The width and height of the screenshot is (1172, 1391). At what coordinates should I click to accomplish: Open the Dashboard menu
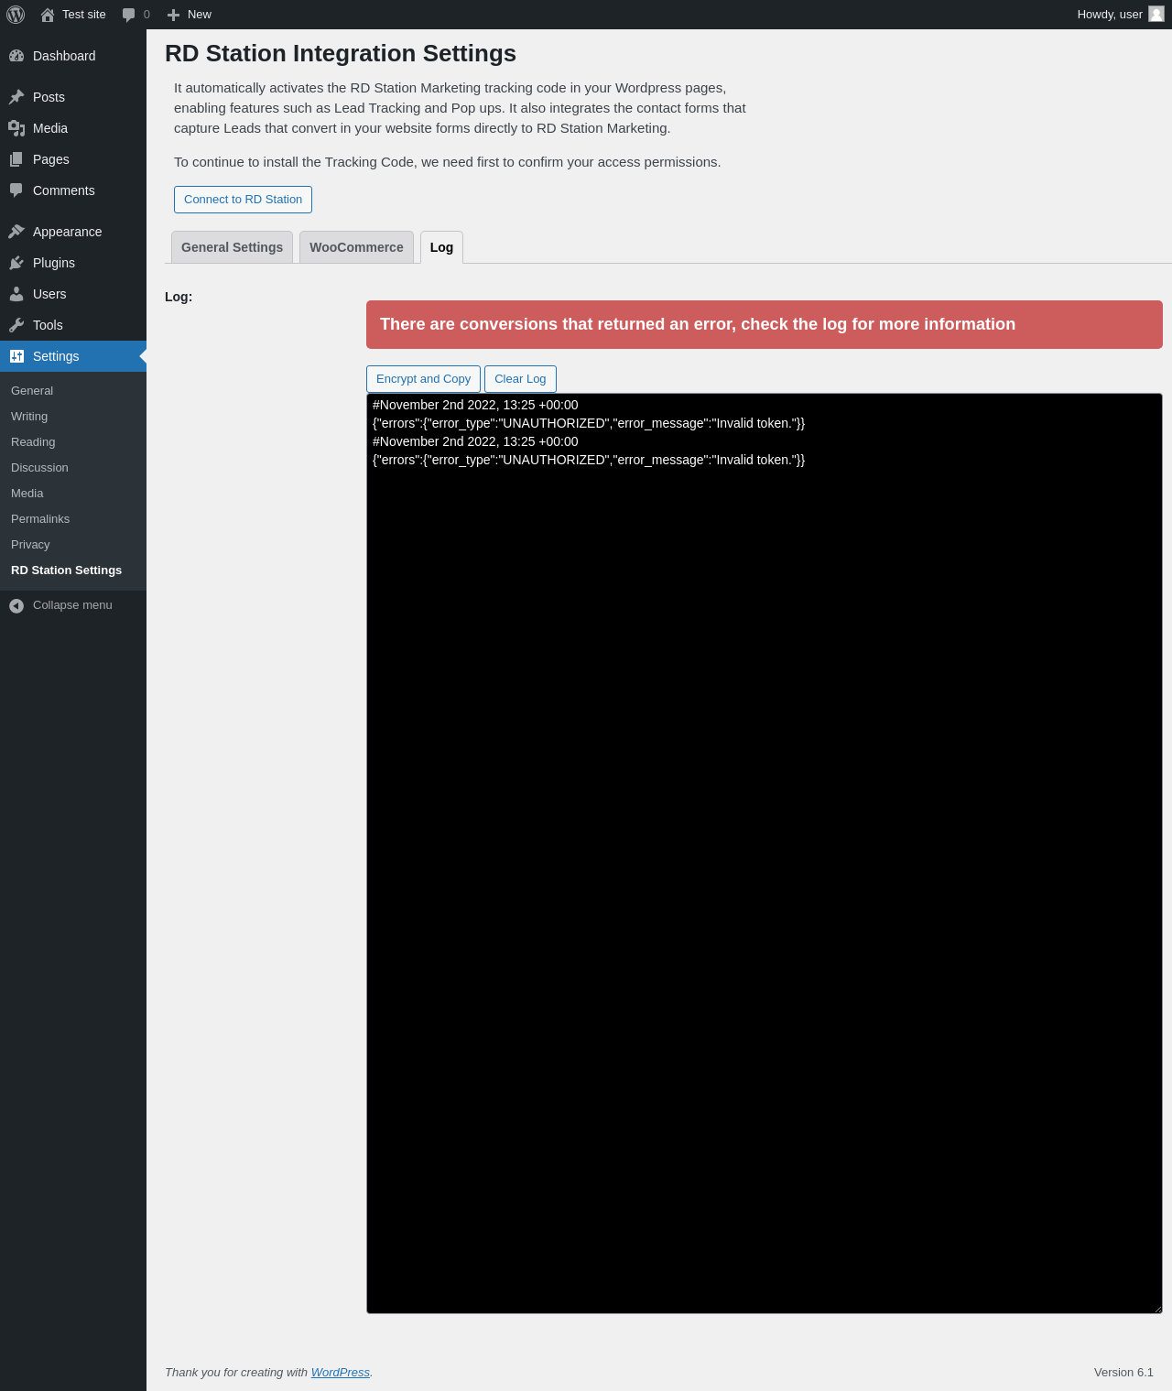point(73,56)
